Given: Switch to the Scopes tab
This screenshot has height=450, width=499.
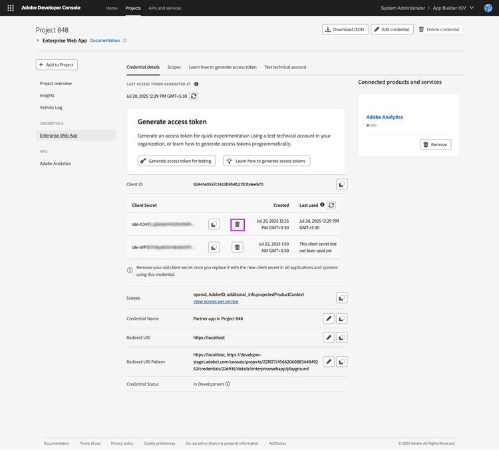Looking at the screenshot, I should (x=174, y=67).
